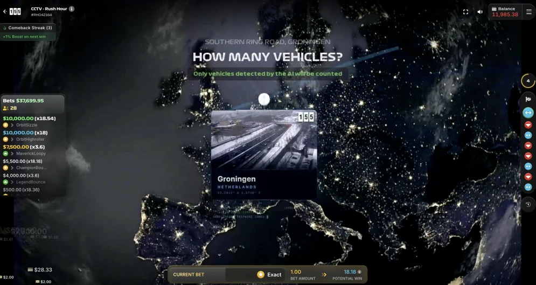Image resolution: width=536 pixels, height=285 pixels.
Task: Enter fullscreen mode
Action: 465,12
